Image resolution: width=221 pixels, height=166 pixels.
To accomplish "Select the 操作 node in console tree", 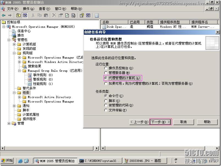I will point(21,35).
